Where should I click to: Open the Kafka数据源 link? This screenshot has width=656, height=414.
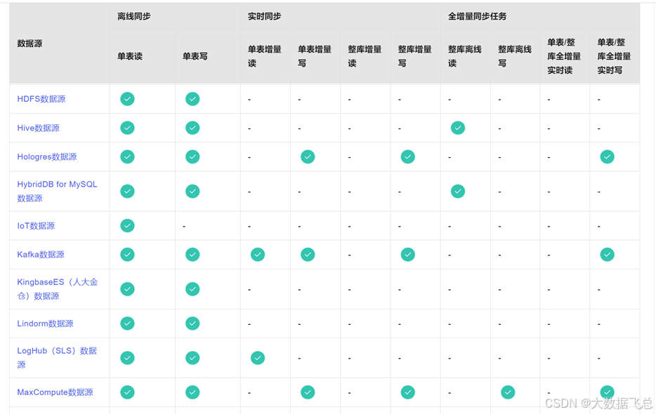pyautogui.click(x=41, y=255)
